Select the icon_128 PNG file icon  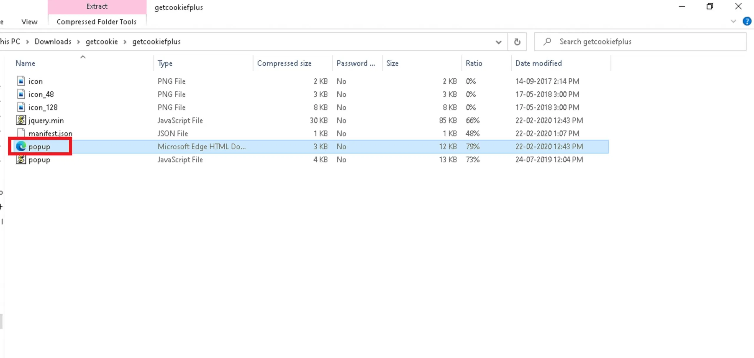click(x=21, y=107)
